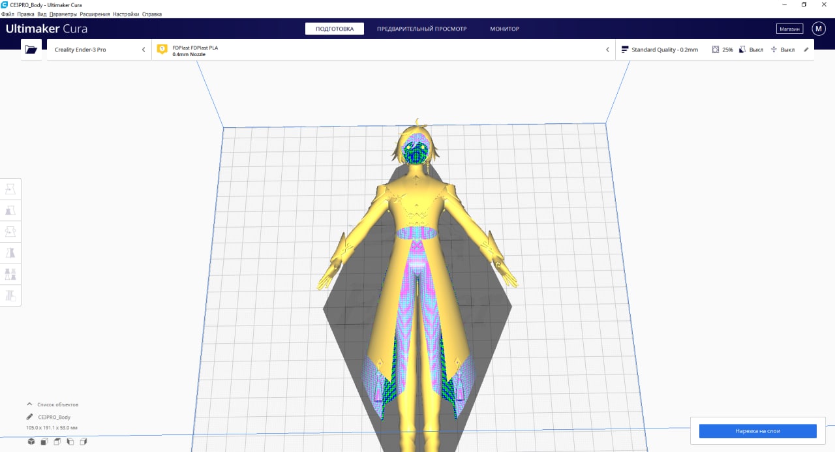Open the Настройки menu
Viewport: 835px width, 452px height.
click(125, 14)
